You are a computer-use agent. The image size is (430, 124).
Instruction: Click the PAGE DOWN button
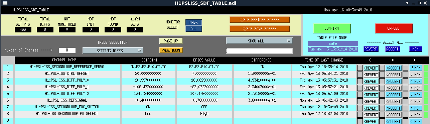coord(171,50)
